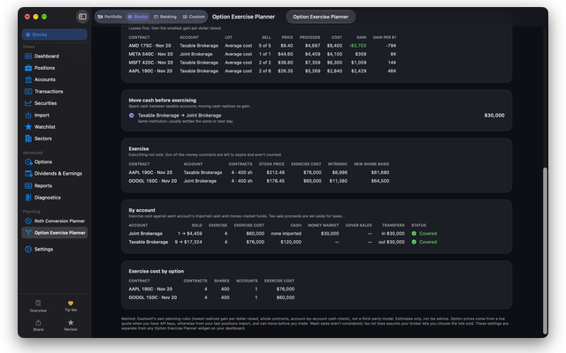
Task: Click the META 540C · Nov 20 contract row
Action: (x=262, y=54)
